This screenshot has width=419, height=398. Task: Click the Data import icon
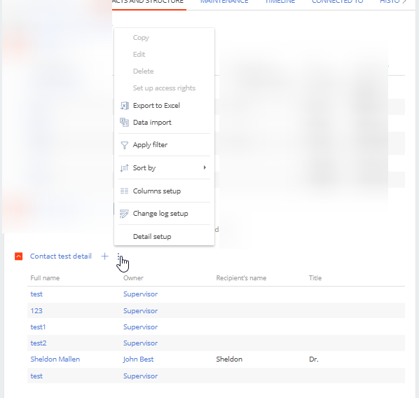pos(124,123)
